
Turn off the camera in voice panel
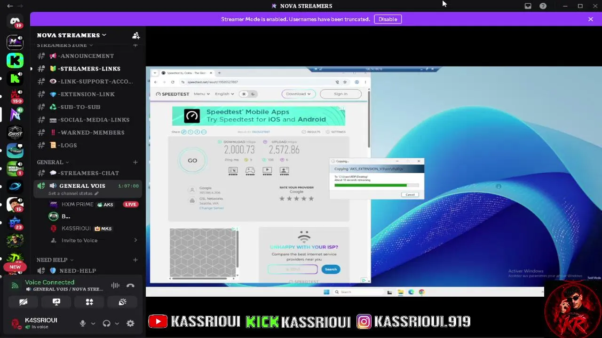[23, 302]
